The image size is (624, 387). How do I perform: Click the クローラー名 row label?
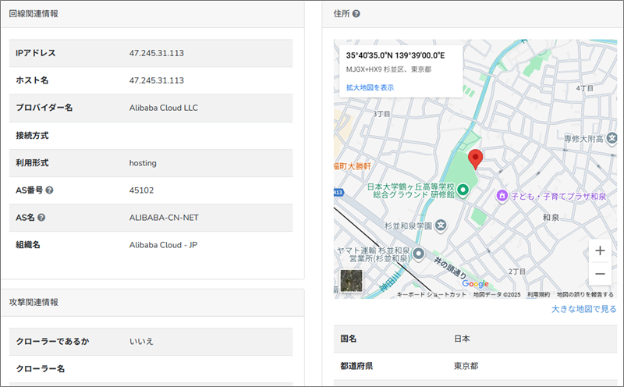click(41, 369)
